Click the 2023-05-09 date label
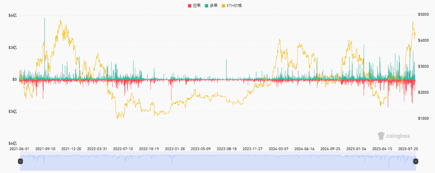The height and width of the screenshot is (173, 435). [201, 149]
